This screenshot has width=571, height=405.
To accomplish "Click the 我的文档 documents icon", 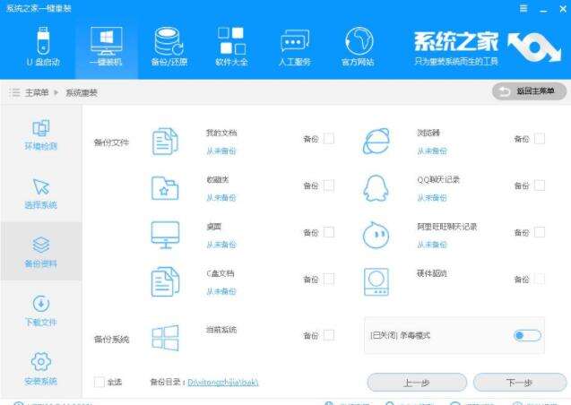I will pyautogui.click(x=165, y=142).
